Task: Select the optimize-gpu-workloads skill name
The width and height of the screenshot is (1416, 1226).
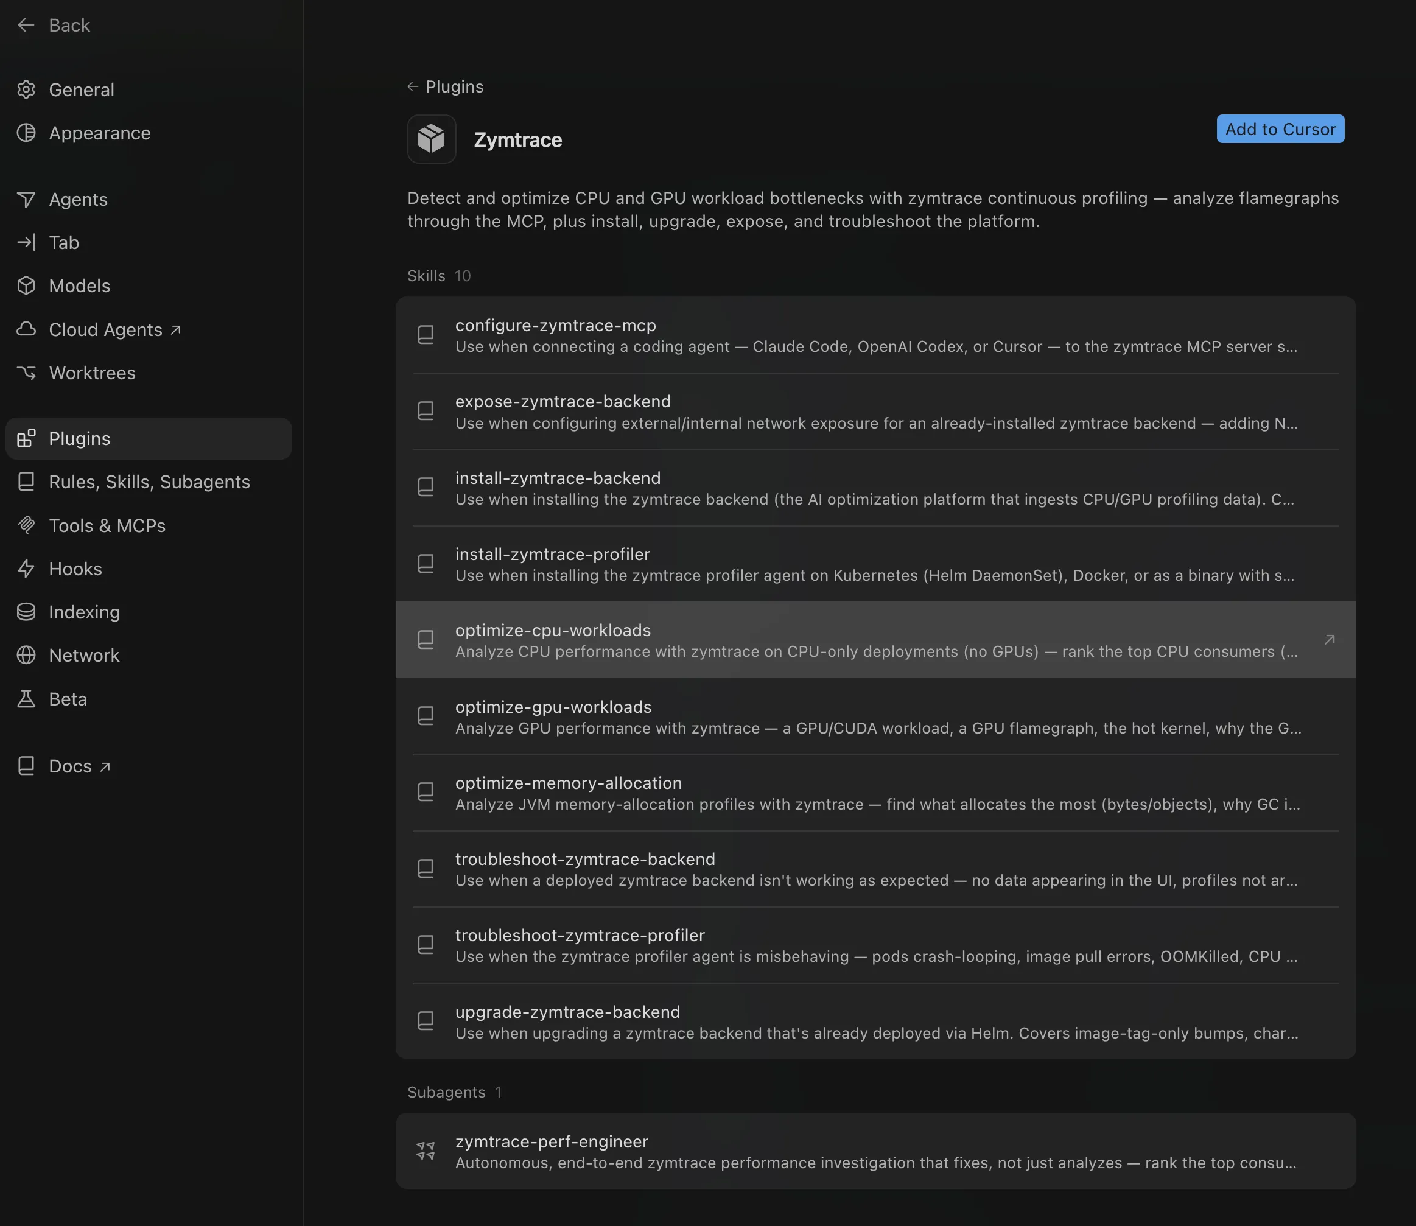Action: click(x=553, y=707)
